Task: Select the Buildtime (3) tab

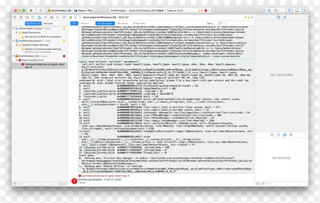Action: [33, 24]
